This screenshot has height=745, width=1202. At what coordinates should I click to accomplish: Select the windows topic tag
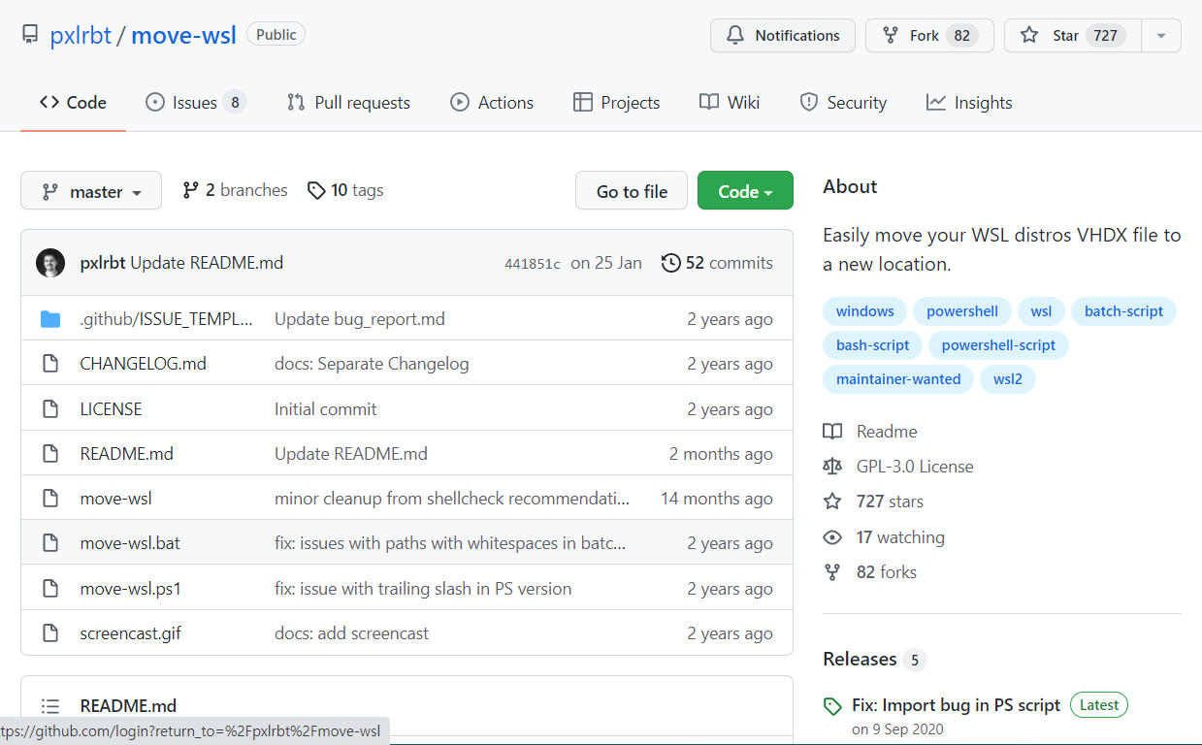pos(864,311)
